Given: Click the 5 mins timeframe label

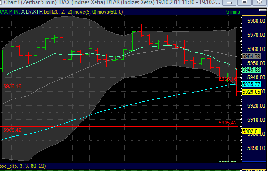Looking at the screenshot, I should click(x=233, y=12).
